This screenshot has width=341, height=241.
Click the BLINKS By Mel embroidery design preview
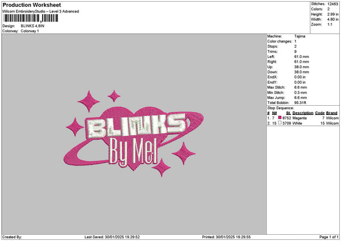(x=134, y=134)
